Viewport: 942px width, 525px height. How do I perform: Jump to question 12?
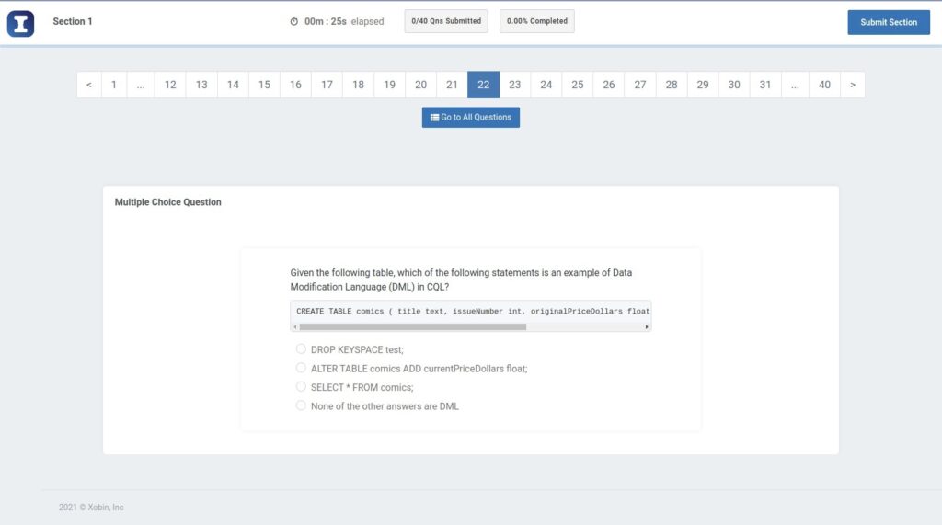coord(170,85)
